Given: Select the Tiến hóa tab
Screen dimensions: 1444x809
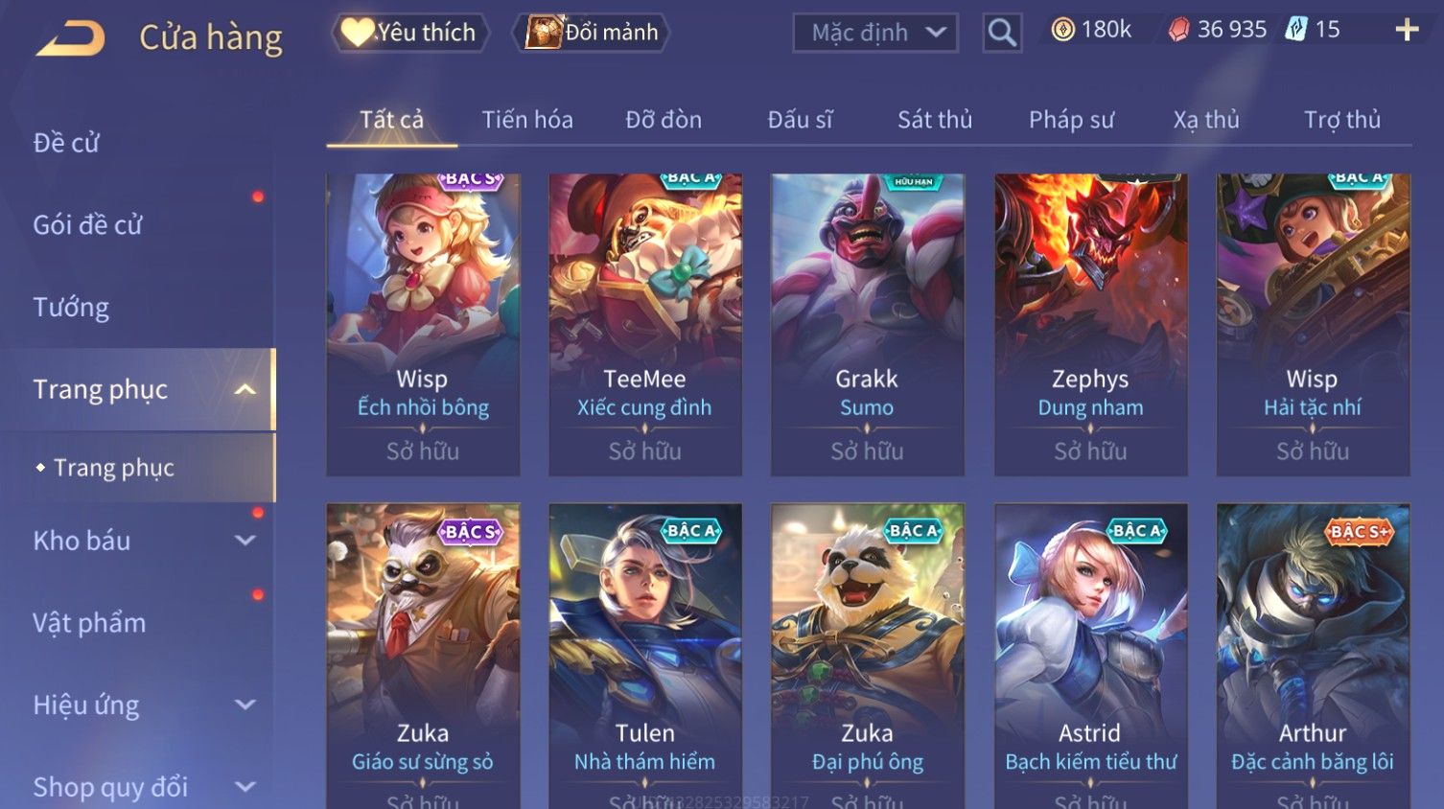Looking at the screenshot, I should [x=527, y=120].
